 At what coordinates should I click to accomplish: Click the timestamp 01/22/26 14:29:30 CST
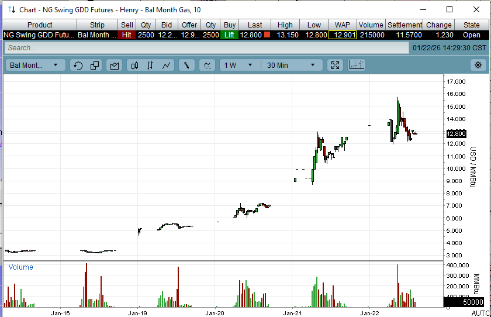tap(449, 48)
